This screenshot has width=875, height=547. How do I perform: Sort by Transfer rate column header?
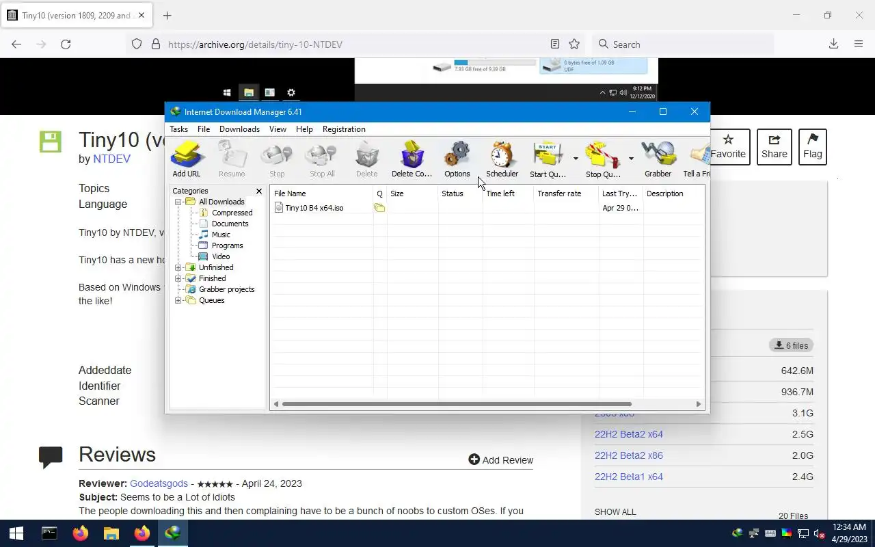click(566, 194)
